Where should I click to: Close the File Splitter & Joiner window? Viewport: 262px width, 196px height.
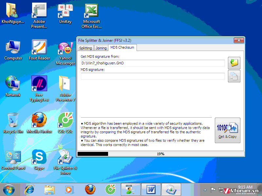tap(239, 41)
